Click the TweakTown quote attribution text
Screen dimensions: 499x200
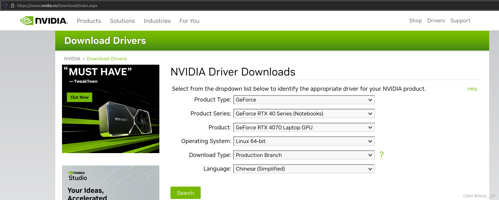coord(83,81)
